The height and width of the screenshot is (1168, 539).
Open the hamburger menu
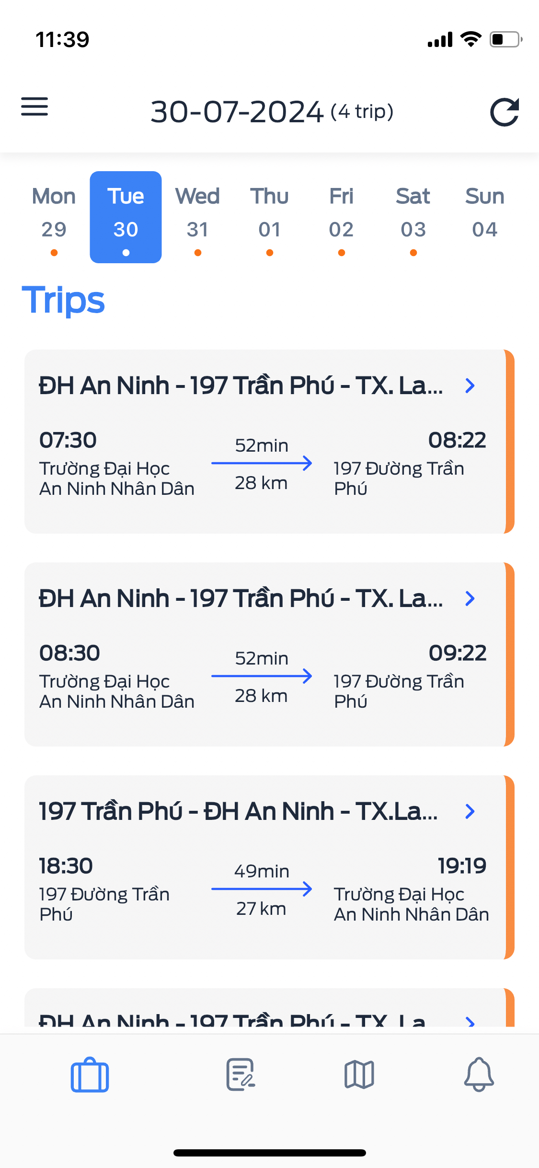point(34,106)
